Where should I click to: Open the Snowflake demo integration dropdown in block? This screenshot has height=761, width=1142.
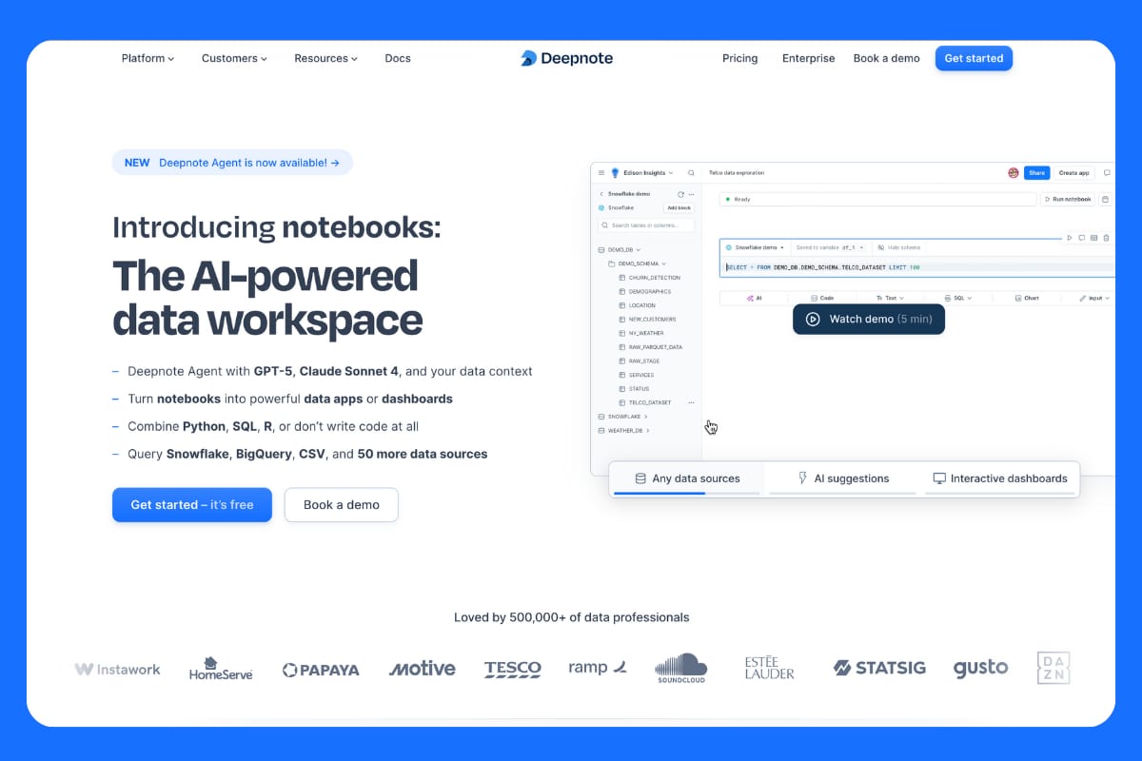pyautogui.click(x=755, y=247)
